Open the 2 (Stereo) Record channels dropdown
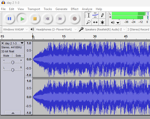This screenshot has height=119, width=150. point(138,29)
